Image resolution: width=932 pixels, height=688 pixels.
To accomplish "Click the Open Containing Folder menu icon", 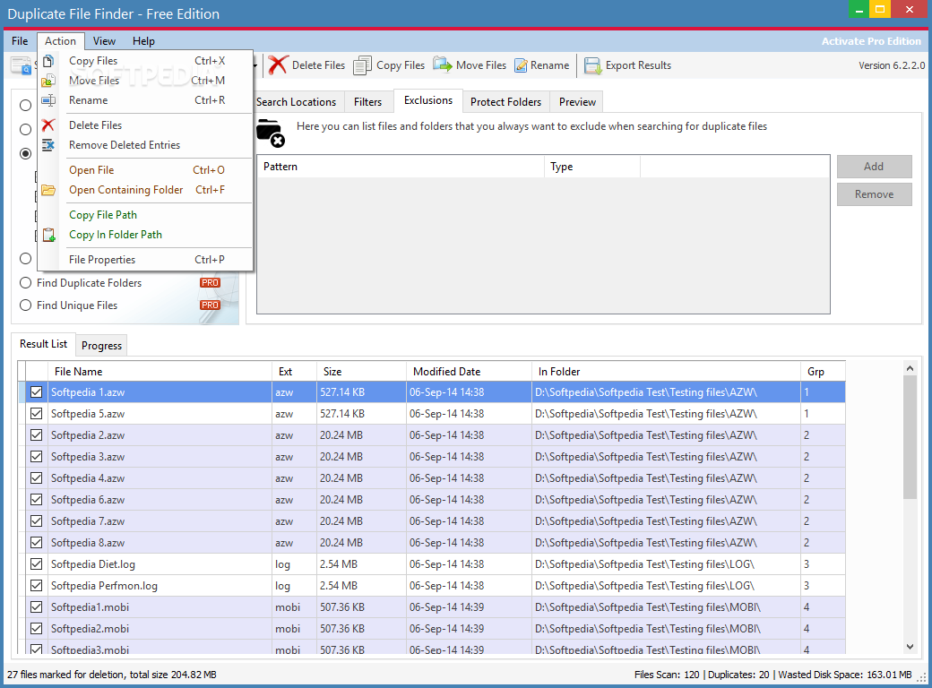I will click(48, 190).
